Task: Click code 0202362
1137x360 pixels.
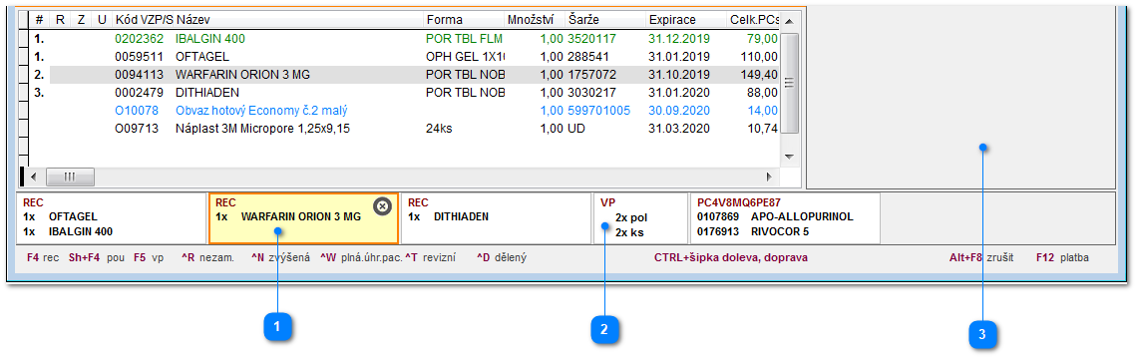Action: tap(140, 38)
